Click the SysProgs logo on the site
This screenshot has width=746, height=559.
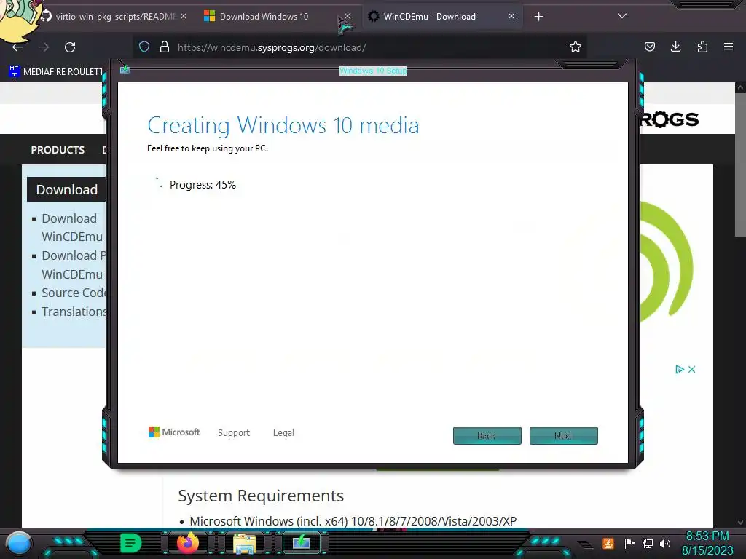(x=670, y=119)
